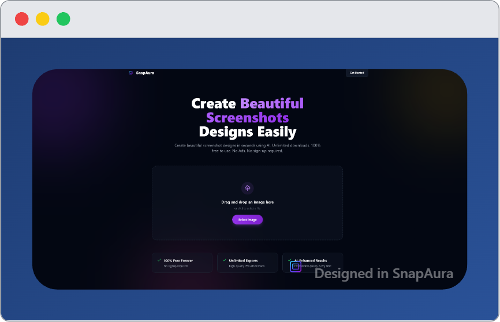Click the green maximize window dot

[63, 19]
